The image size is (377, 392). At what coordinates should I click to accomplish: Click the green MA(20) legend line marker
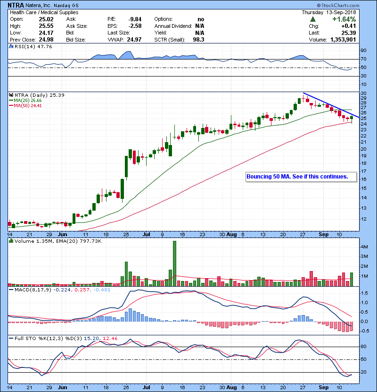11,101
